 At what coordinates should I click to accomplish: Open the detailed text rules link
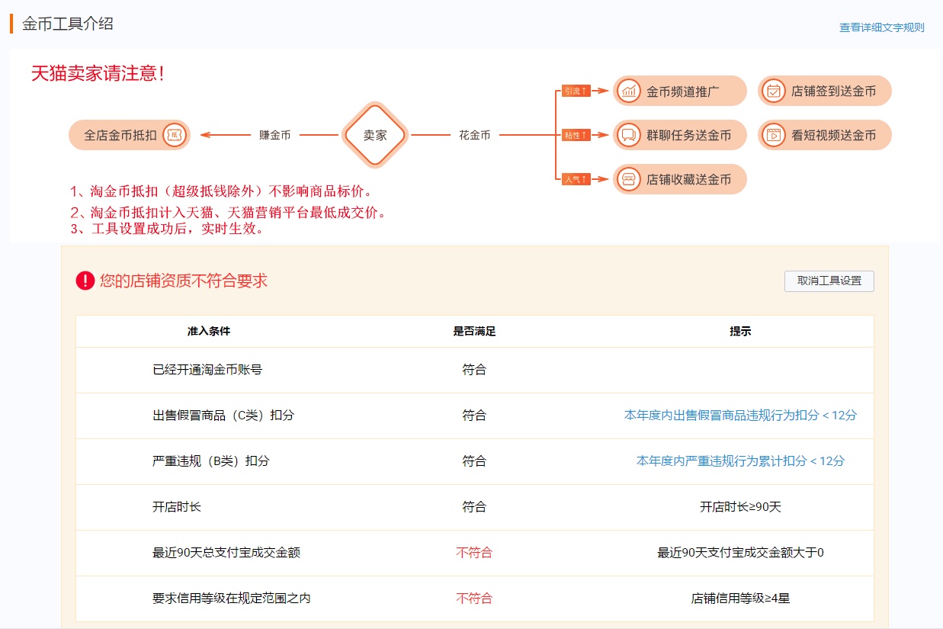point(881,27)
